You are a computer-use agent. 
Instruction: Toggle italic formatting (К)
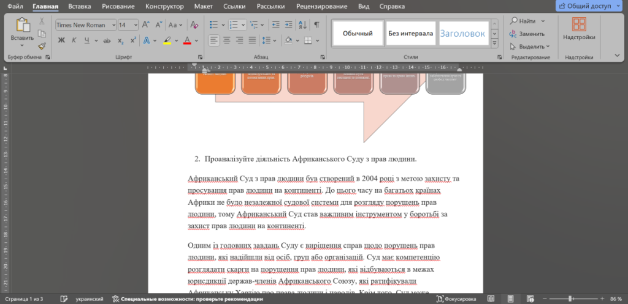(74, 40)
